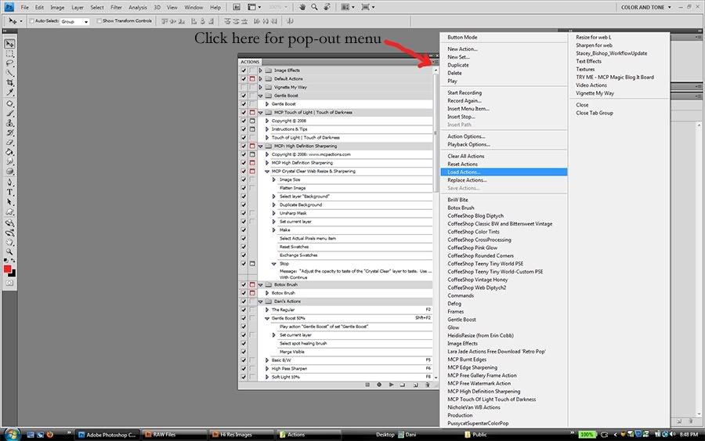Toggle checkmark for Unsharp Mask step
The width and height of the screenshot is (705, 441).
coord(244,213)
